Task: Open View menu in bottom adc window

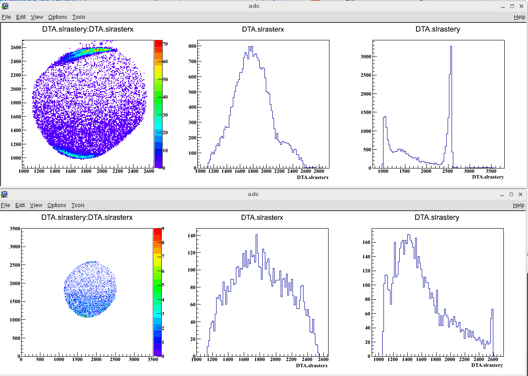Action: coord(36,205)
